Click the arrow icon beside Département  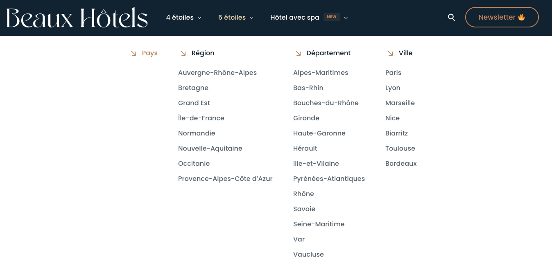(298, 53)
